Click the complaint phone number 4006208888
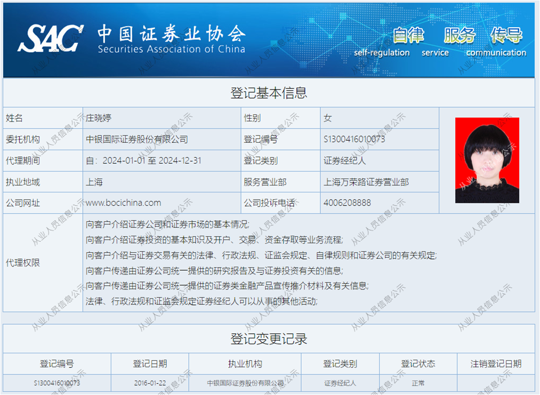Image resolution: width=540 pixels, height=395 pixels. point(347,203)
